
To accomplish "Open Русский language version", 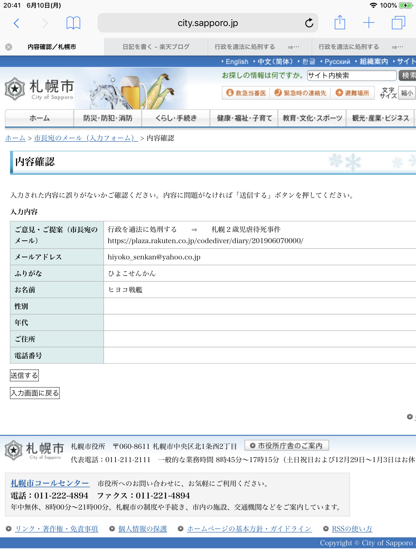I will 337,62.
